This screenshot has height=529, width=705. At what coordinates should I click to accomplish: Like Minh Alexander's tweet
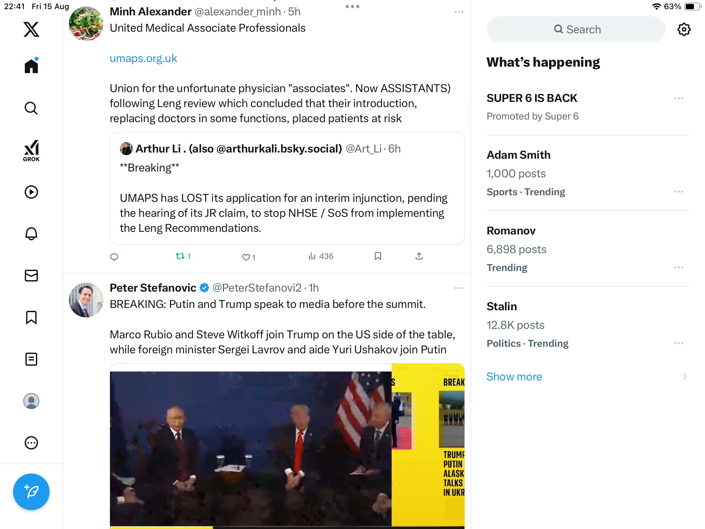click(249, 257)
